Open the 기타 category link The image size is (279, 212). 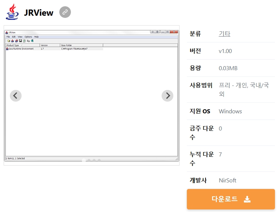pyautogui.click(x=225, y=34)
